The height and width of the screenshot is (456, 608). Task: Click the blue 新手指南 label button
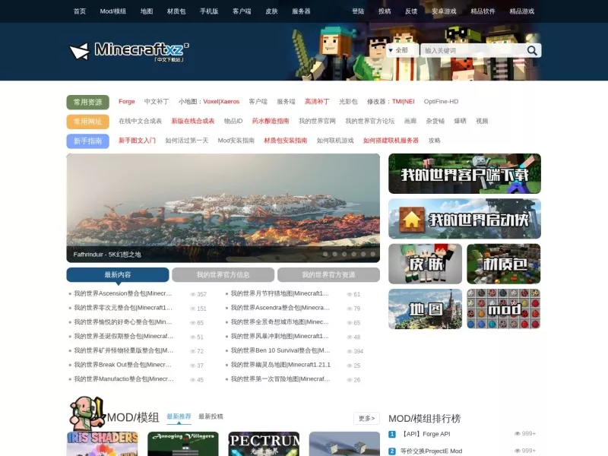coord(87,141)
